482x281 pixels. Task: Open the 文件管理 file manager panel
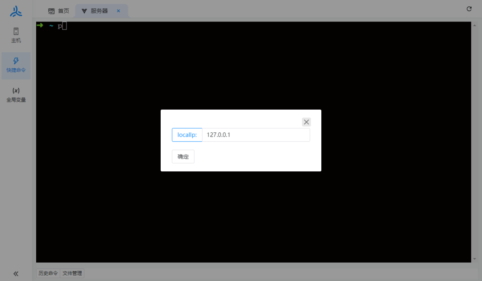click(x=72, y=273)
